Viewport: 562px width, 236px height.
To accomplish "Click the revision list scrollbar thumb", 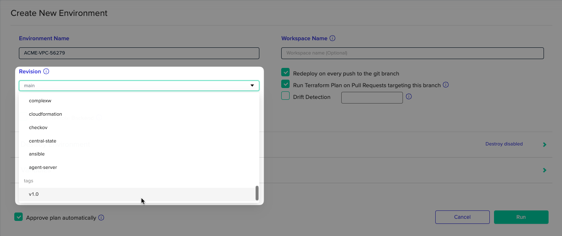I will click(257, 193).
